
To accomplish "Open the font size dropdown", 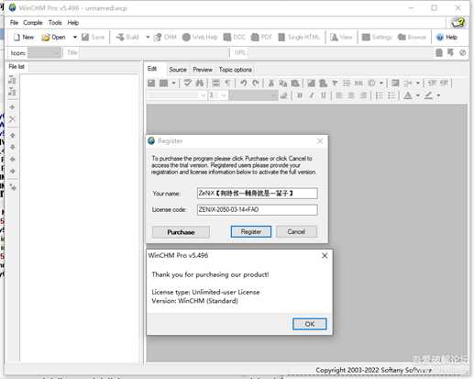I will (x=218, y=95).
